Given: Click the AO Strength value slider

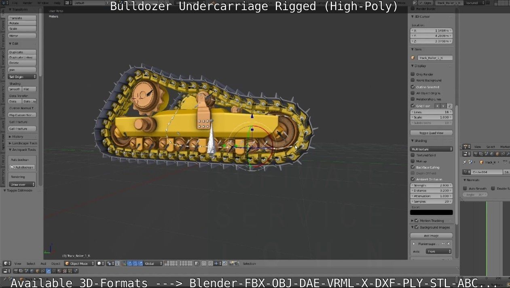Looking at the screenshot, I should (431, 185).
